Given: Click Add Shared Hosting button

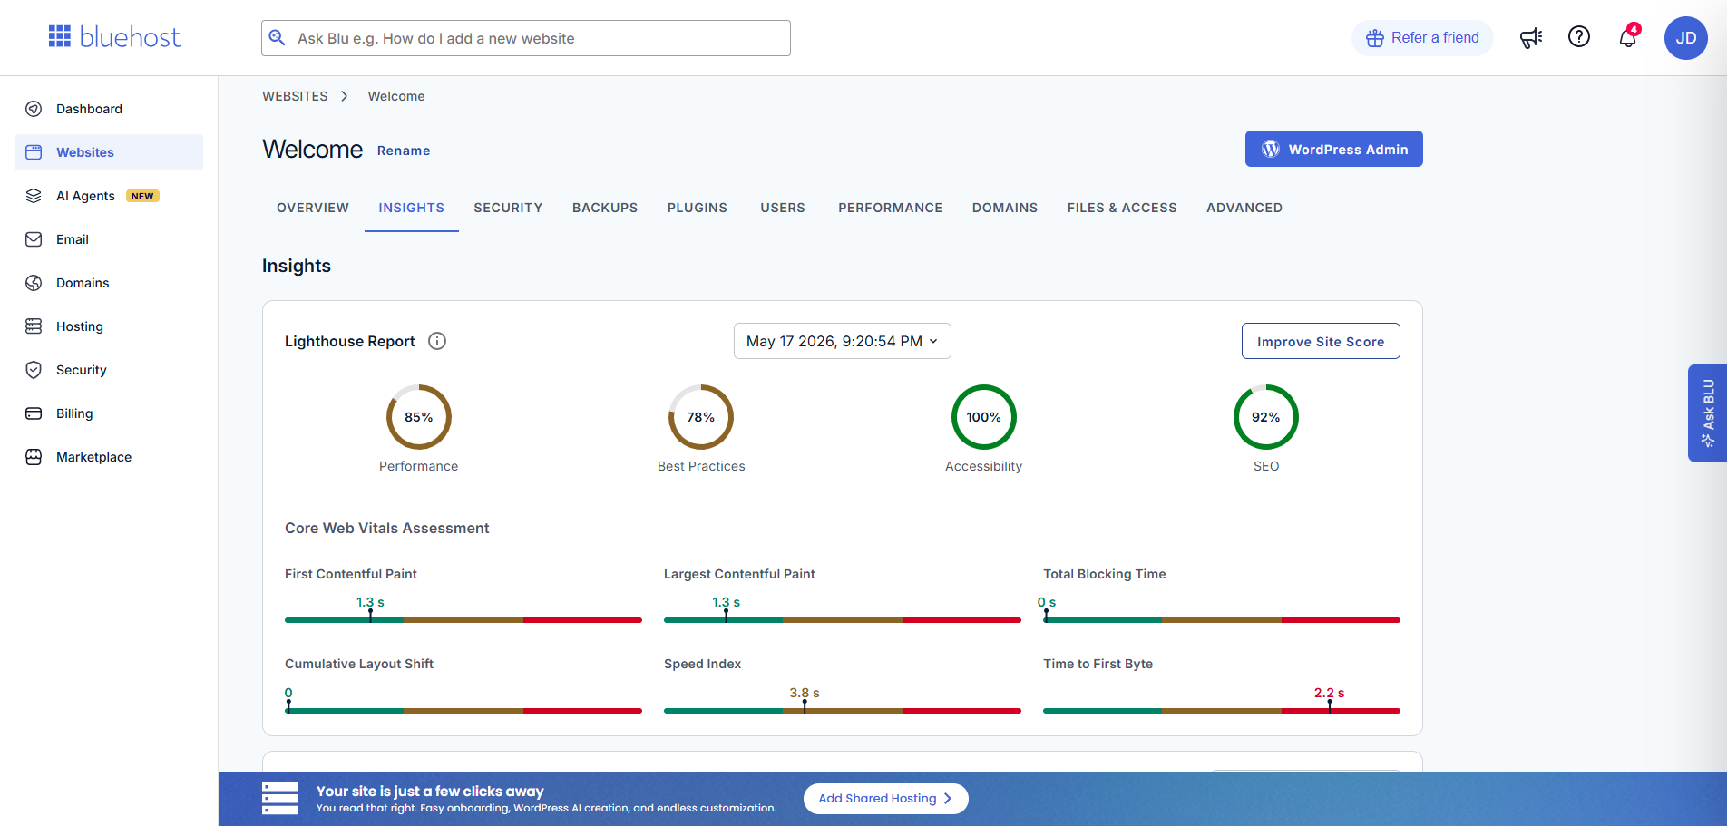Looking at the screenshot, I should point(885,799).
